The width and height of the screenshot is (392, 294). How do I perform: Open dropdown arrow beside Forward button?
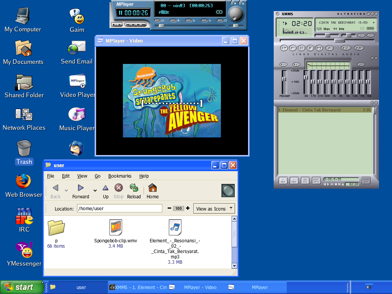95,191
